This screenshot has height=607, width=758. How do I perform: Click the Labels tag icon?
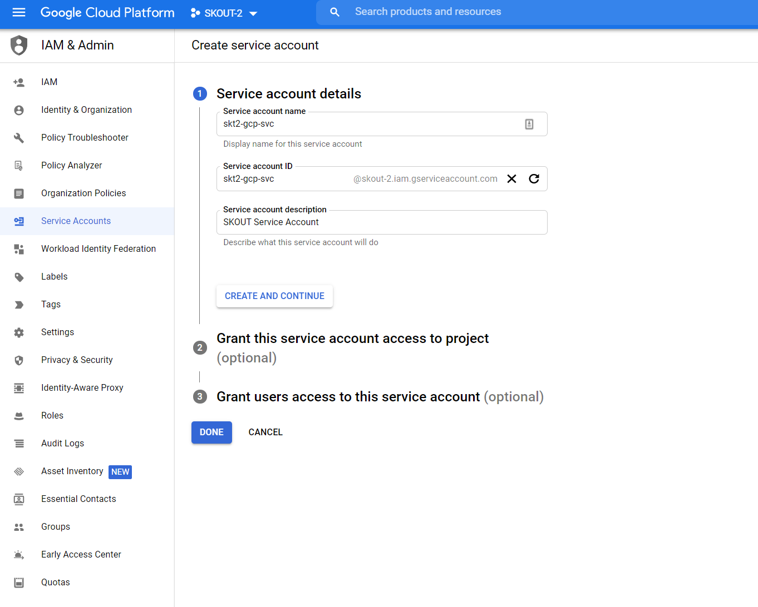tap(19, 277)
